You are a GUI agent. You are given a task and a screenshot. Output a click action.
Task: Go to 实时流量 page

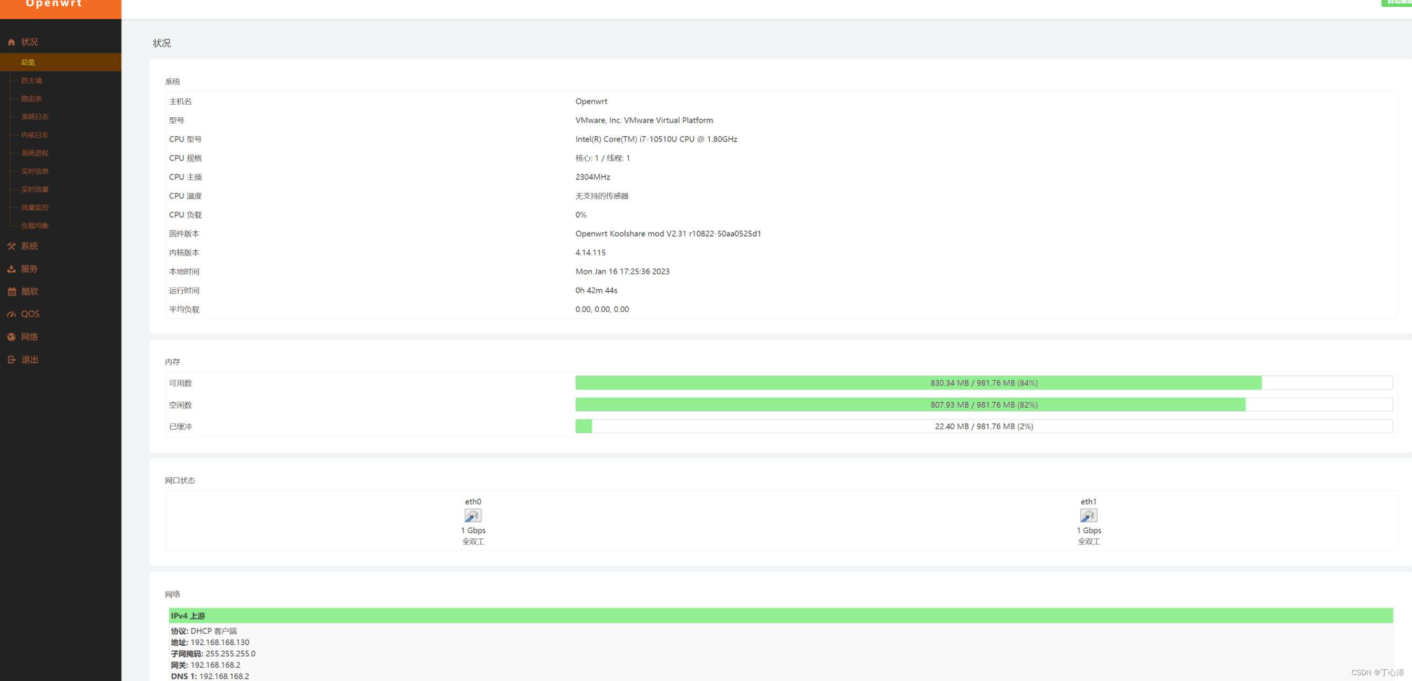tap(35, 189)
